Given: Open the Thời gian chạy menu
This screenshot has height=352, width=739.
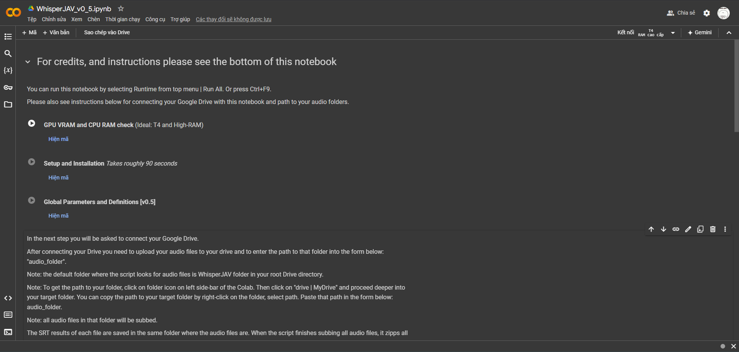Looking at the screenshot, I should pyautogui.click(x=123, y=19).
